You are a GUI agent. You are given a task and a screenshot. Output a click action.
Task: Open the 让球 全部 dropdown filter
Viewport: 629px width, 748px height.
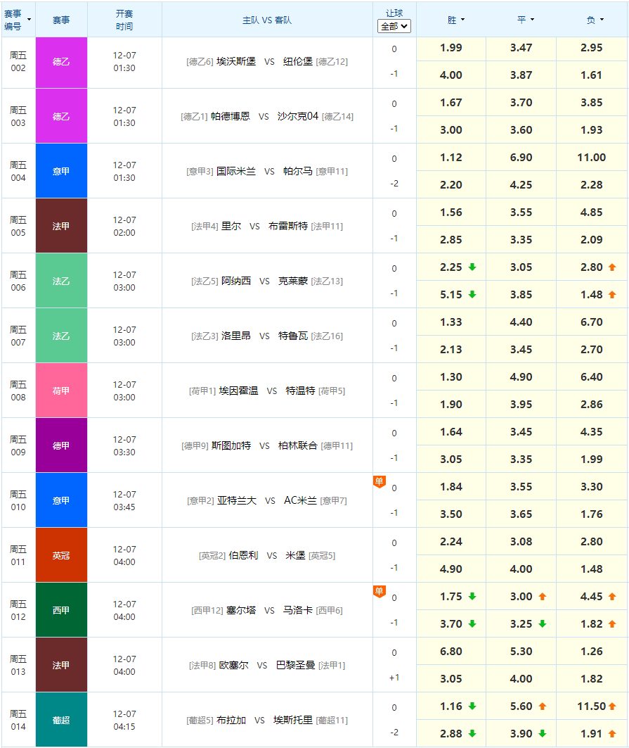coord(394,26)
